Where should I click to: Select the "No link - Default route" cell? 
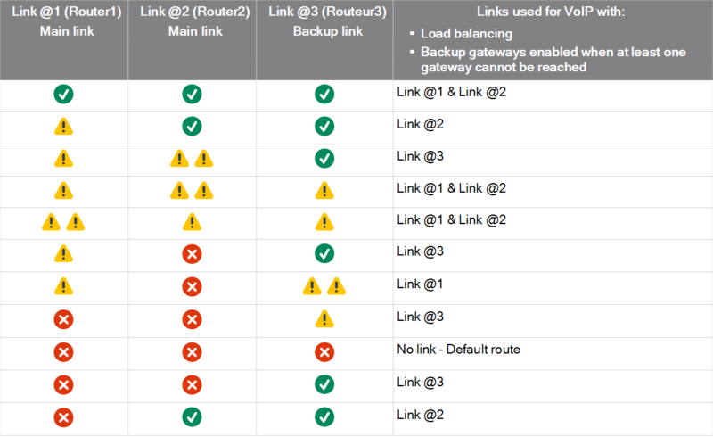[458, 350]
